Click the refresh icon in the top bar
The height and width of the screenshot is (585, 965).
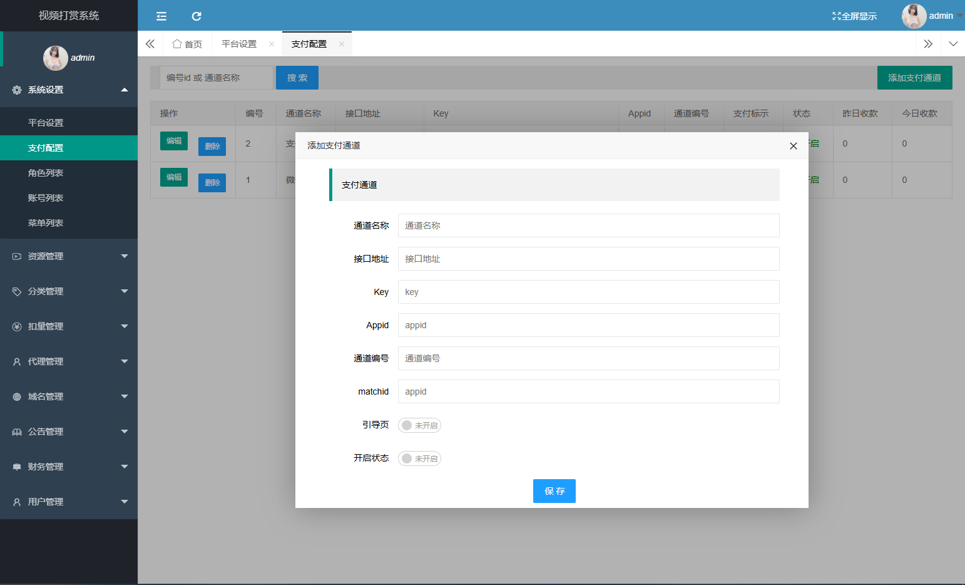(x=197, y=16)
